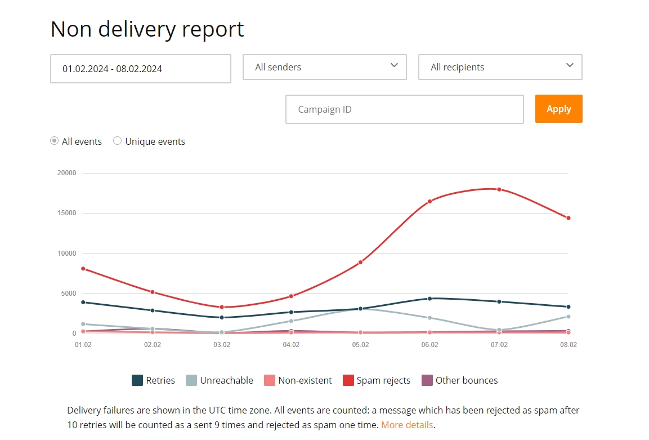Image resolution: width=649 pixels, height=440 pixels.
Task: Click the Unreachable legend color swatch
Action: click(191, 380)
